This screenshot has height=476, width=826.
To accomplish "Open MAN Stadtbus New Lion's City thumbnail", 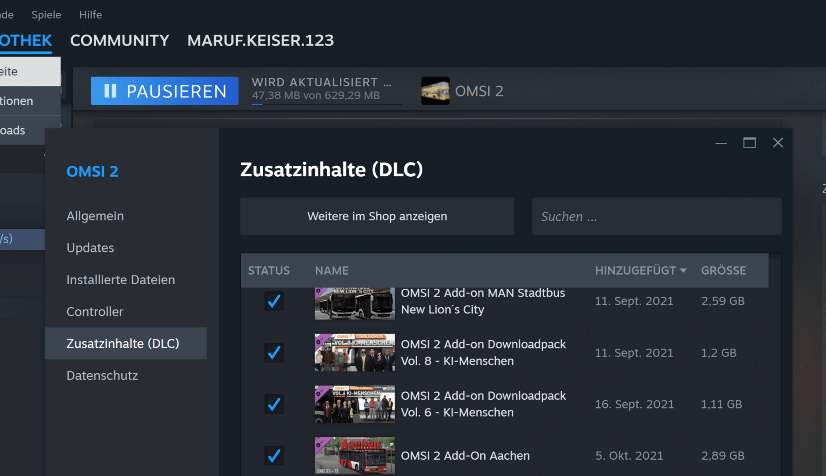I will point(355,304).
